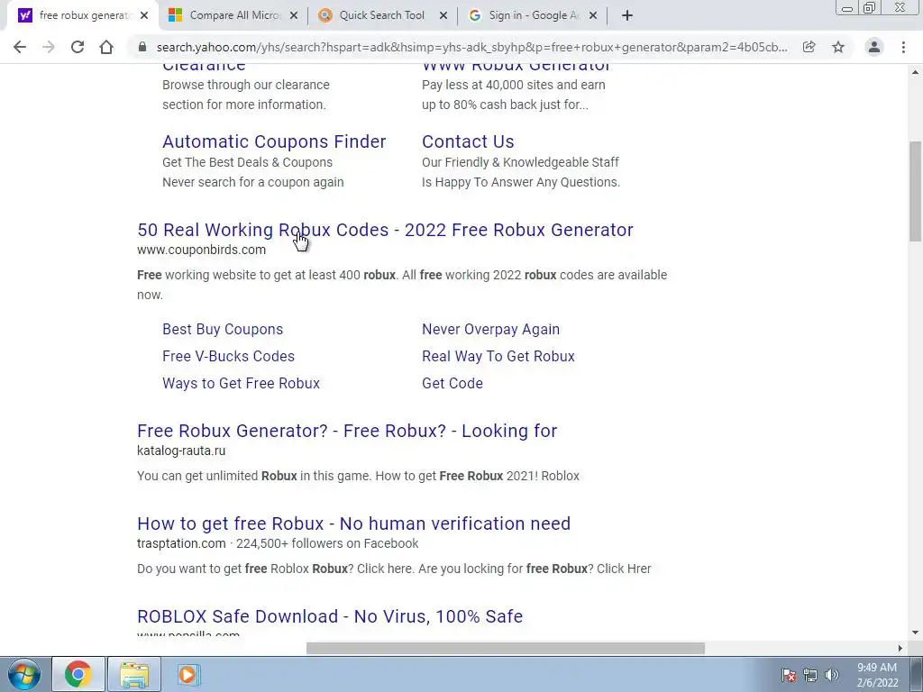Open the Contact Us link
Screen dimensions: 923x692
(x=468, y=141)
